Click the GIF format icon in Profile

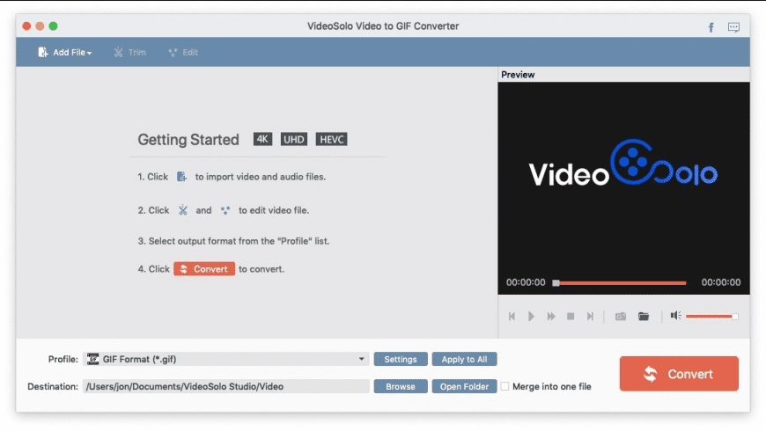92,359
